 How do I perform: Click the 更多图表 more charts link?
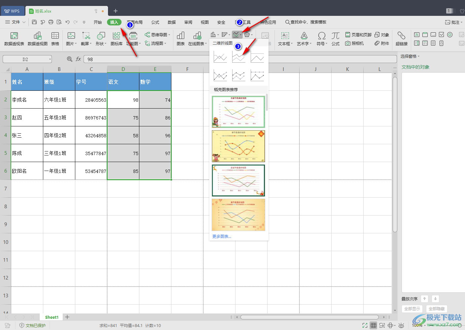(222, 236)
